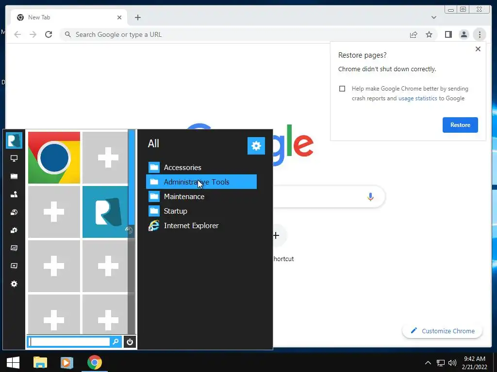Open a new tab with plus button

[137, 17]
